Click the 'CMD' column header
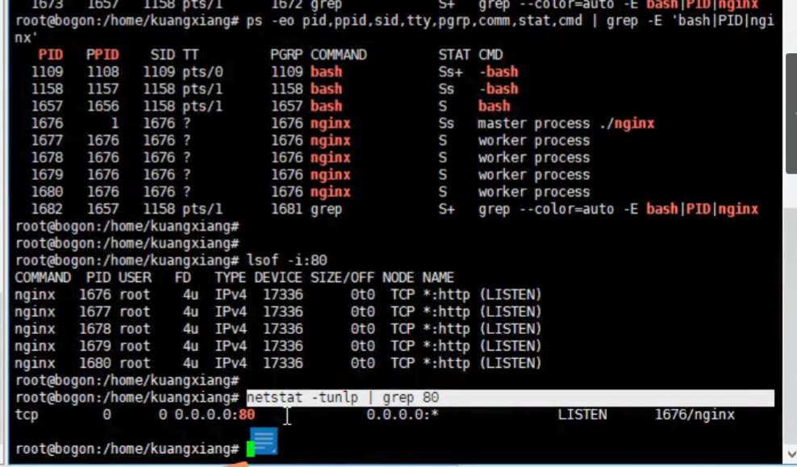Image resolution: width=797 pixels, height=467 pixels. pyautogui.click(x=490, y=54)
